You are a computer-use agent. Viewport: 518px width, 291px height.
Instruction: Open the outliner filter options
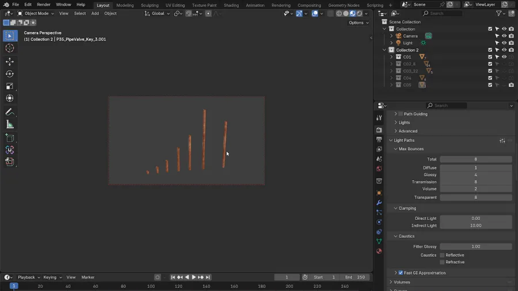pyautogui.click(x=501, y=13)
